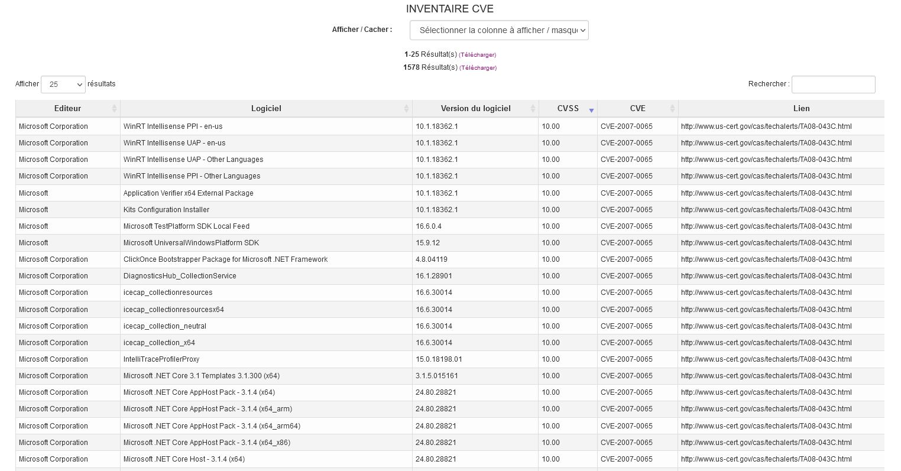This screenshot has width=901, height=471.
Task: Select 'icecap_collection_neutral' cell
Action: pos(266,326)
